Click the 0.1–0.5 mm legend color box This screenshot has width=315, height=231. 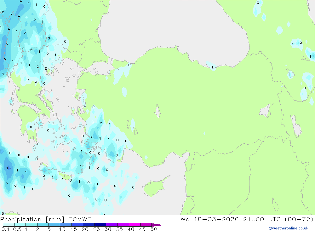pyautogui.click(x=9, y=225)
